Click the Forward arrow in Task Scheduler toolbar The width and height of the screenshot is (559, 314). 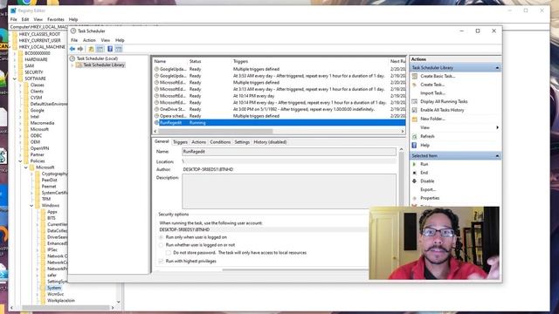(80, 49)
